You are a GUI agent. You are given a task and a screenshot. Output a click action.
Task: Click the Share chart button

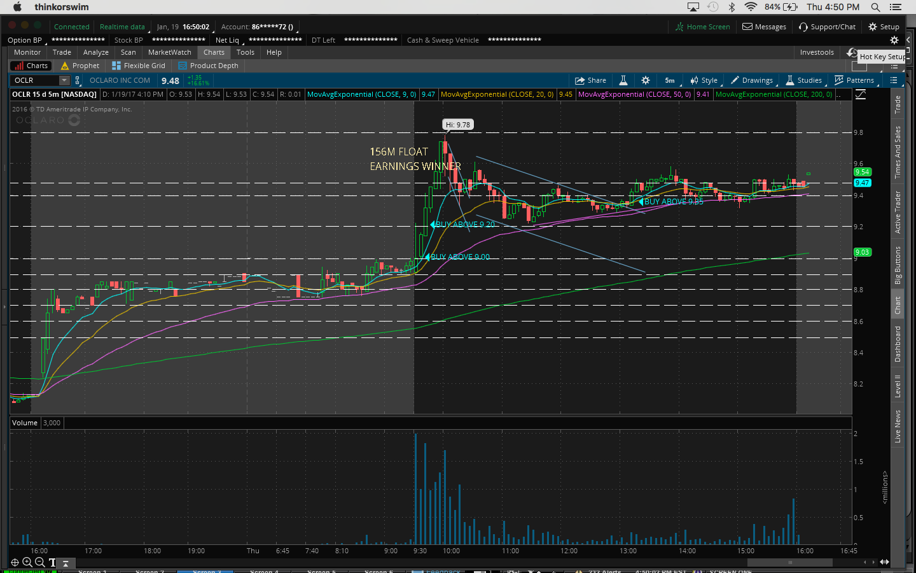coord(591,80)
